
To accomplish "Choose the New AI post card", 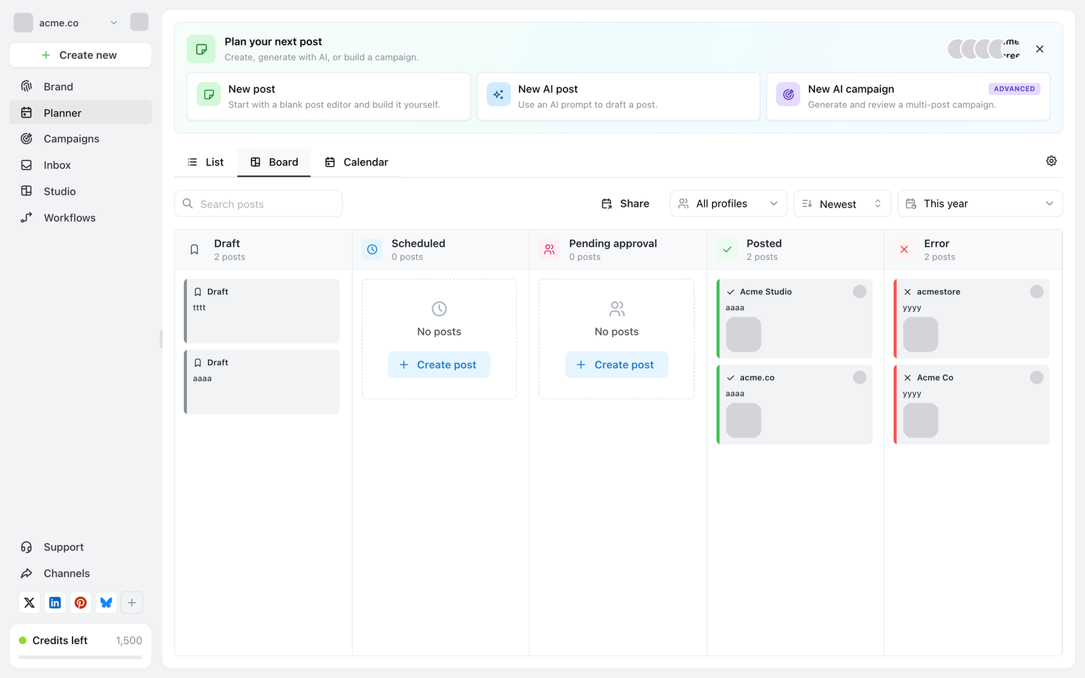I will coord(618,96).
